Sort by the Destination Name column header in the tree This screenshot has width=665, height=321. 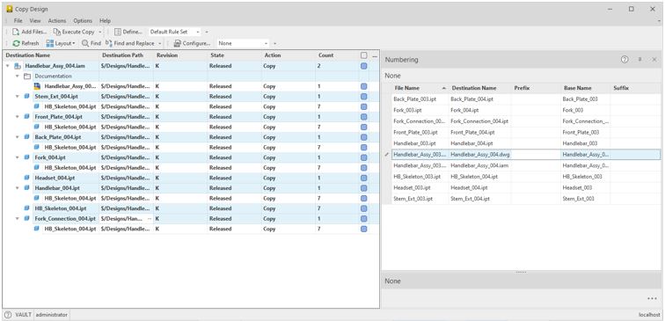(x=51, y=55)
